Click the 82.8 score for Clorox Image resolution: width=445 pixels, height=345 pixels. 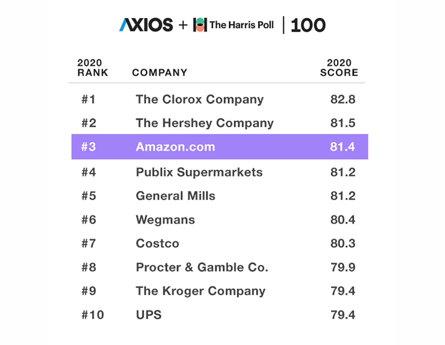[x=343, y=99]
